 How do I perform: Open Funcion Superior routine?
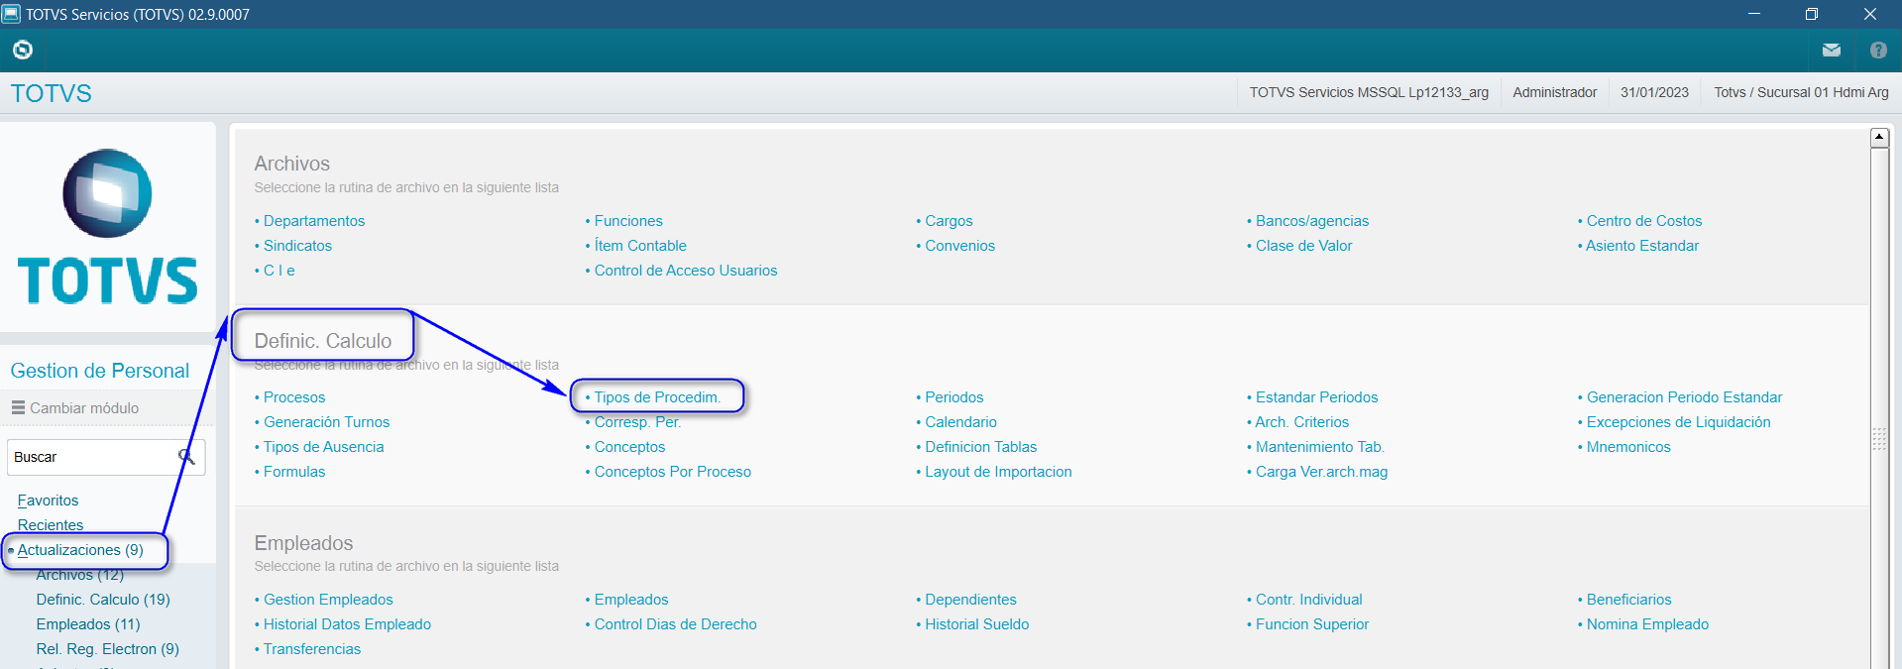coord(1311,624)
